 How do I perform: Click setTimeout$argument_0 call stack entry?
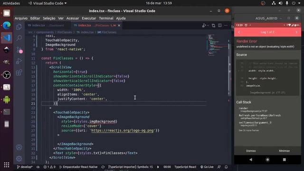click(x=255, y=123)
